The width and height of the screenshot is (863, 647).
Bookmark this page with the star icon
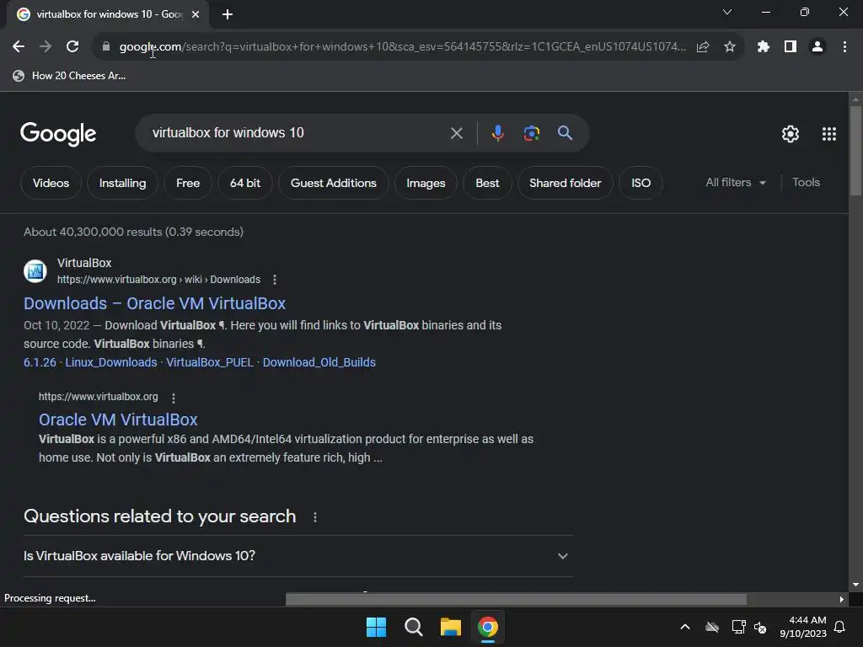pos(730,47)
